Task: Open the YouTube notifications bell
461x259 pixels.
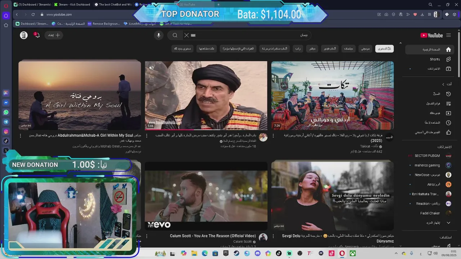Action: 37,35
